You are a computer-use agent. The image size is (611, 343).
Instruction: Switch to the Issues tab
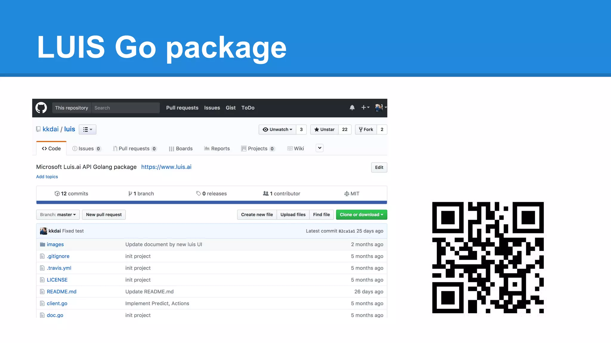tap(86, 149)
